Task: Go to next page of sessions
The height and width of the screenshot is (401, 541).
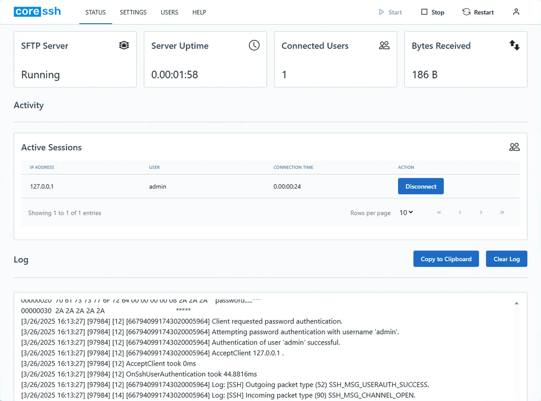Action: click(481, 212)
